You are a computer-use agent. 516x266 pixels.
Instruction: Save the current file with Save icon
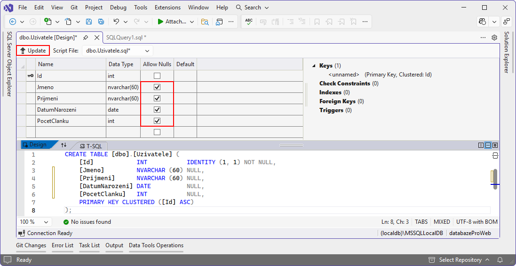pos(89,22)
